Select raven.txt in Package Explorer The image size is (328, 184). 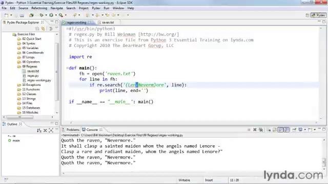33,71
